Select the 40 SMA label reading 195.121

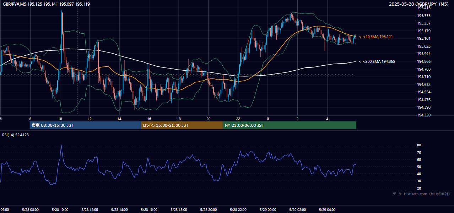click(376, 37)
